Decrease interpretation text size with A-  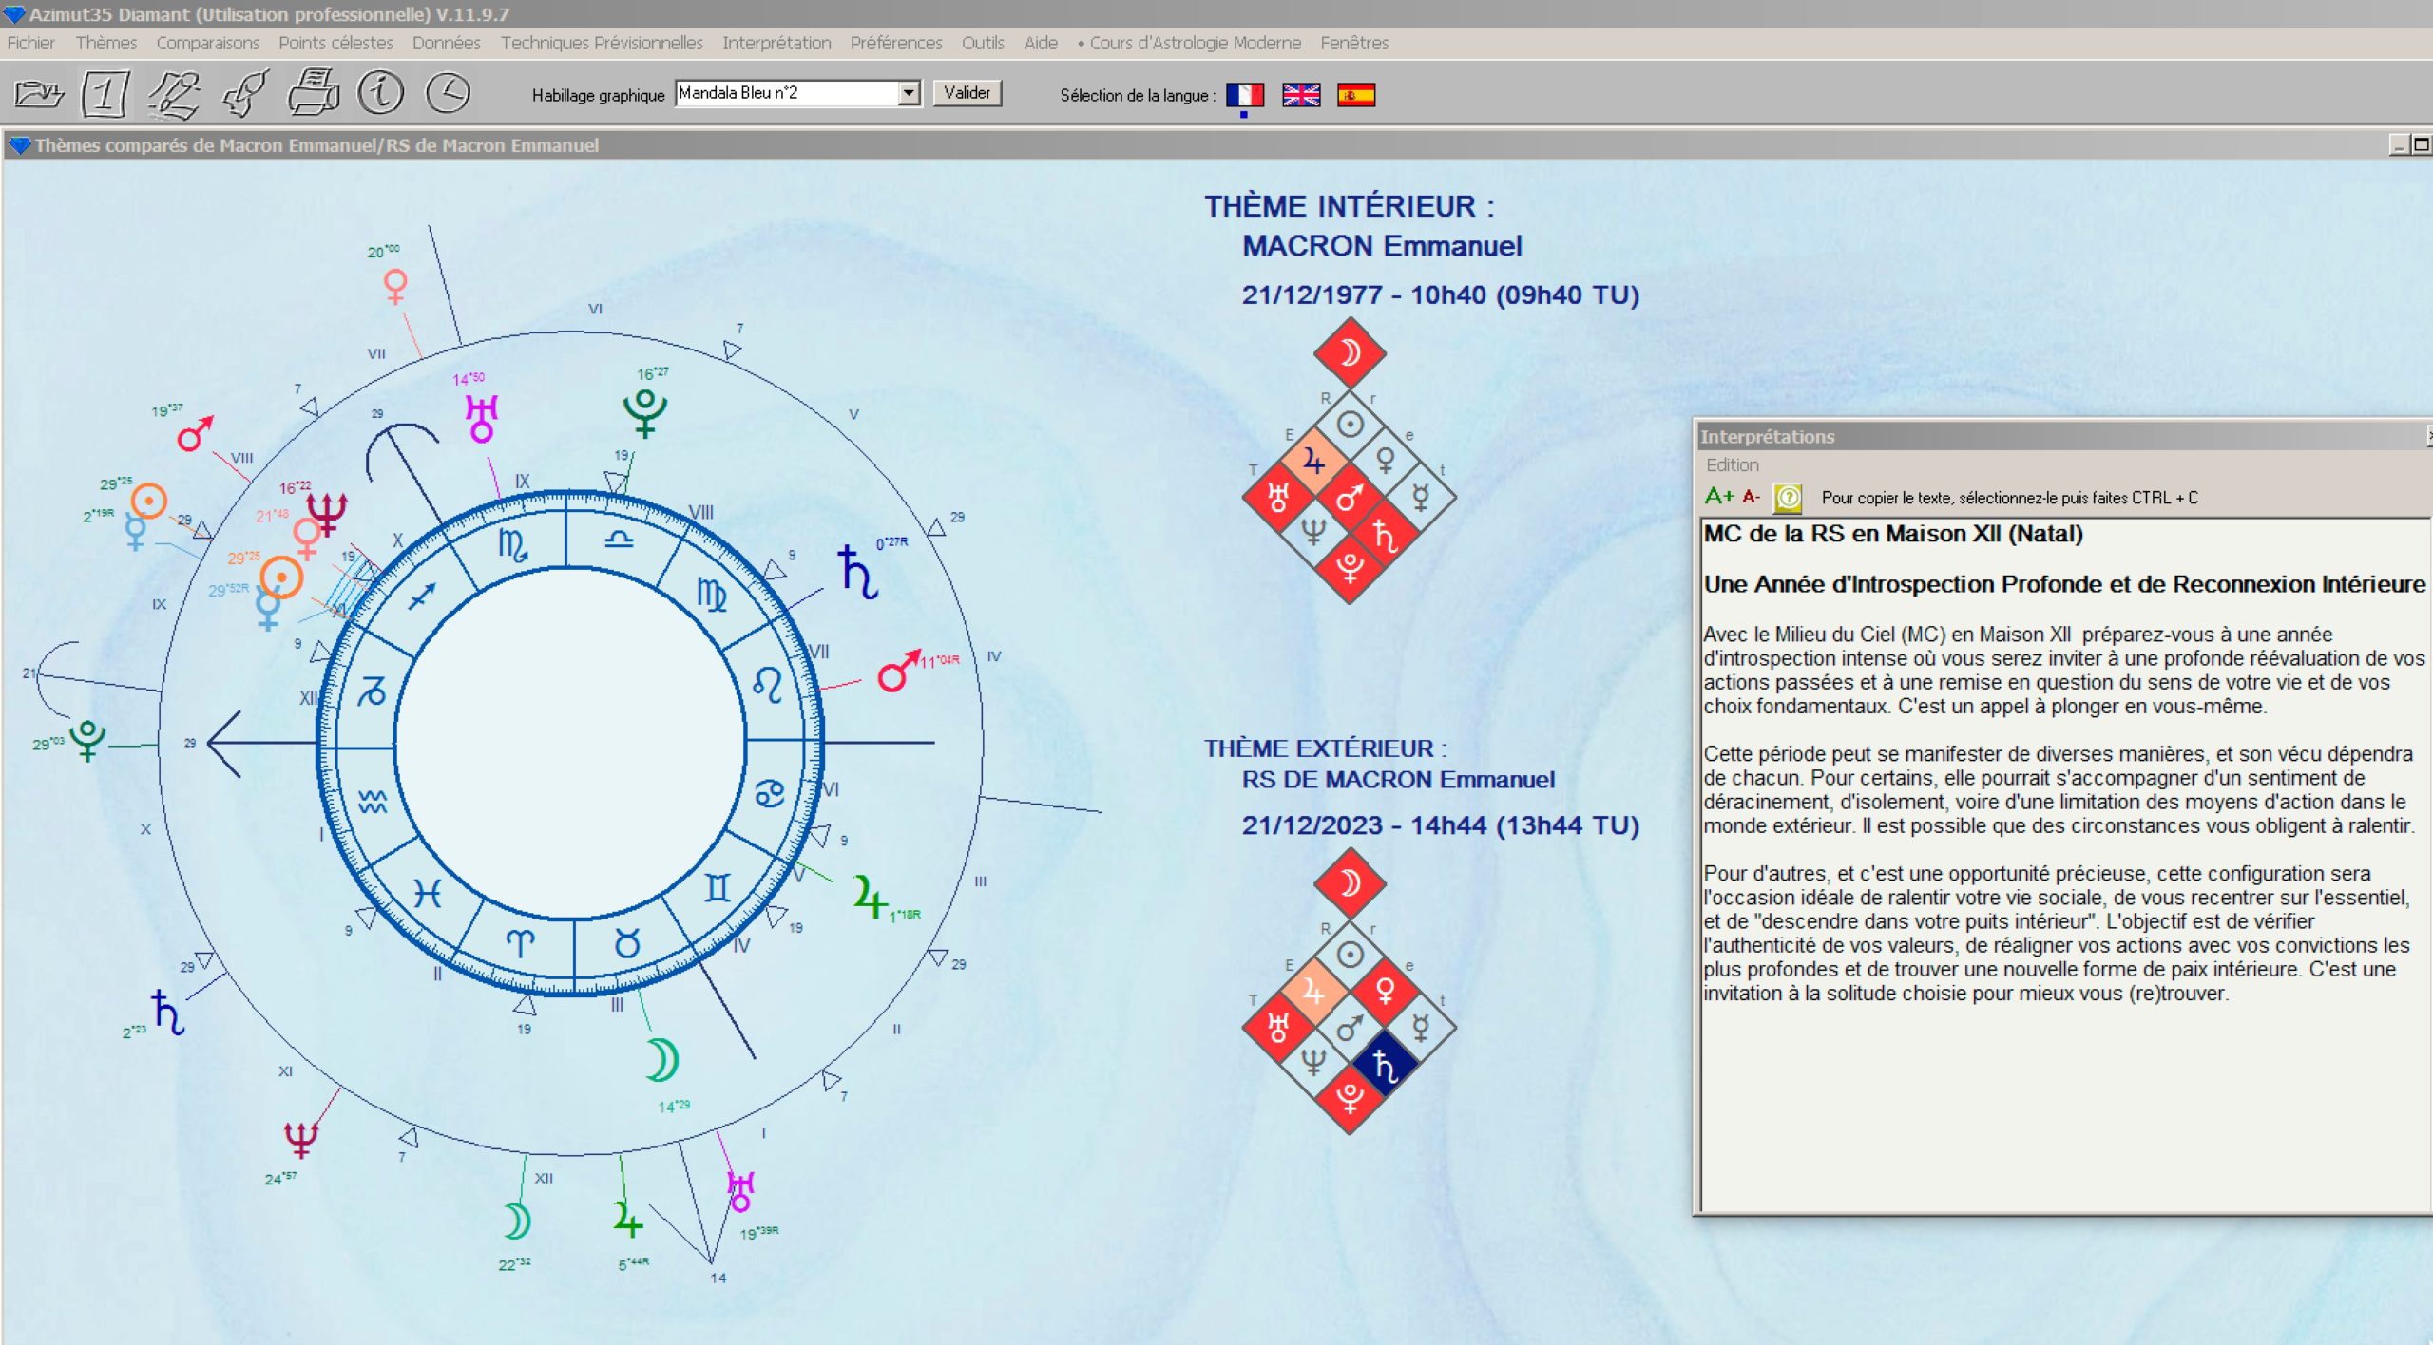click(x=1751, y=497)
